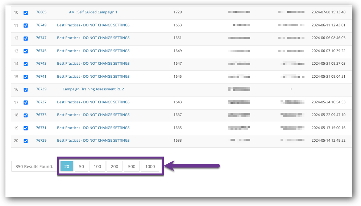Click the 350 Results Found label
The height and width of the screenshot is (206, 361).
coord(34,167)
